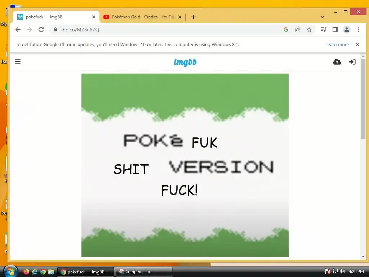The width and height of the screenshot is (369, 277).
Task: Open the Chrome profile avatar
Action: (x=346, y=30)
